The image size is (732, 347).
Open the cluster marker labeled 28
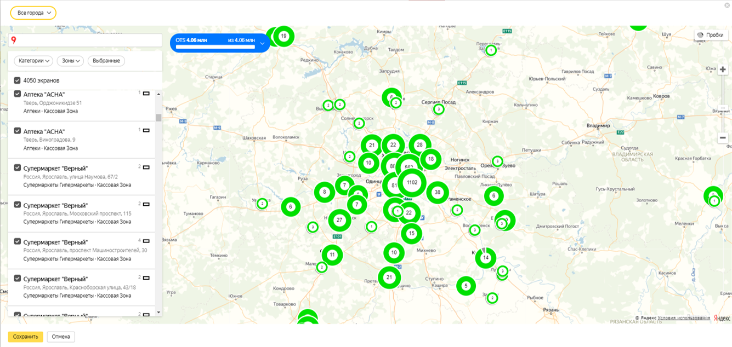[x=420, y=145]
